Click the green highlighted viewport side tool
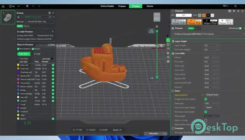The image size is (245, 140). (168, 40)
